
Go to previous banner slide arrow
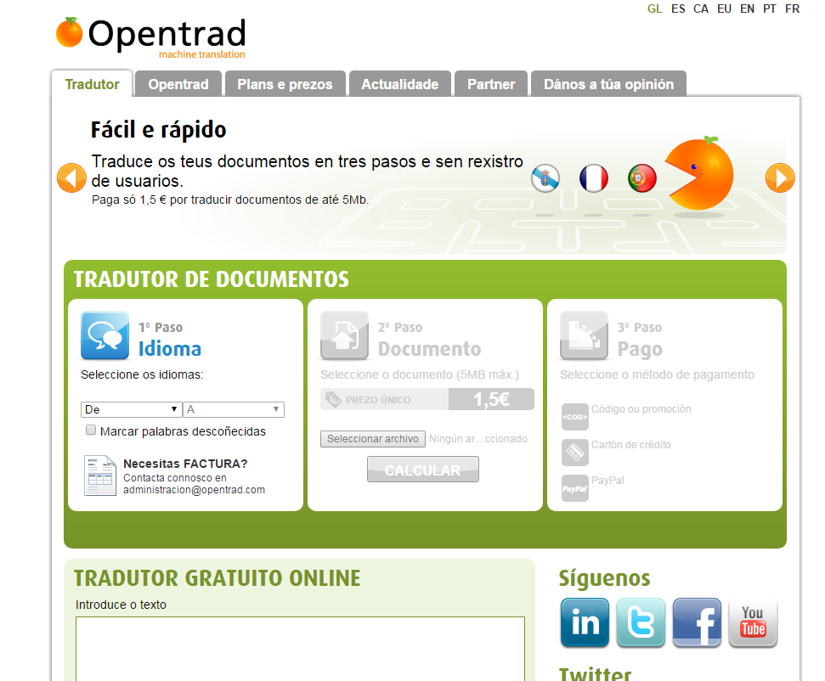(x=71, y=177)
